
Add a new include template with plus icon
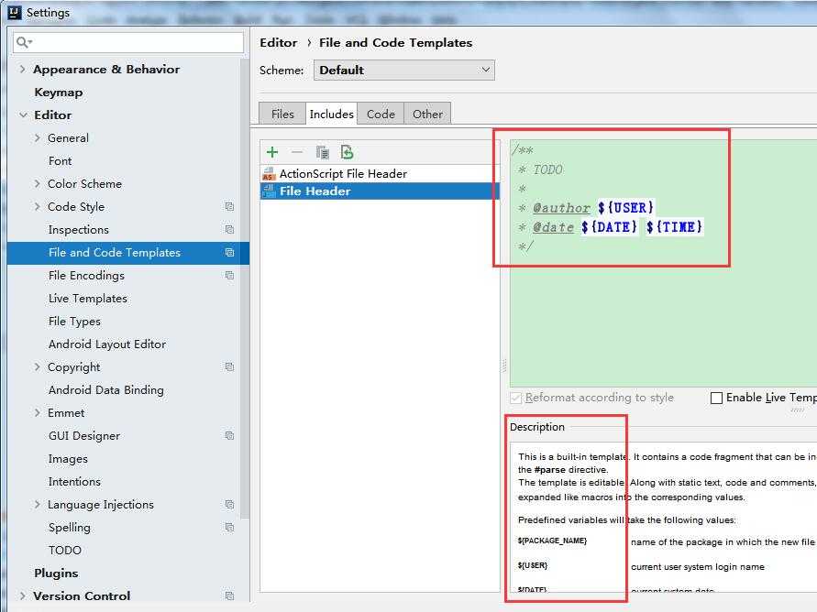272,152
